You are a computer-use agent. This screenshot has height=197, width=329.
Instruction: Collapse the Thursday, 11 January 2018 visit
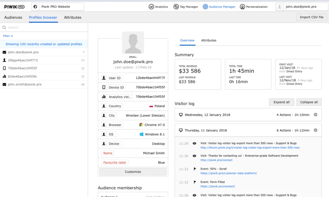(315, 130)
